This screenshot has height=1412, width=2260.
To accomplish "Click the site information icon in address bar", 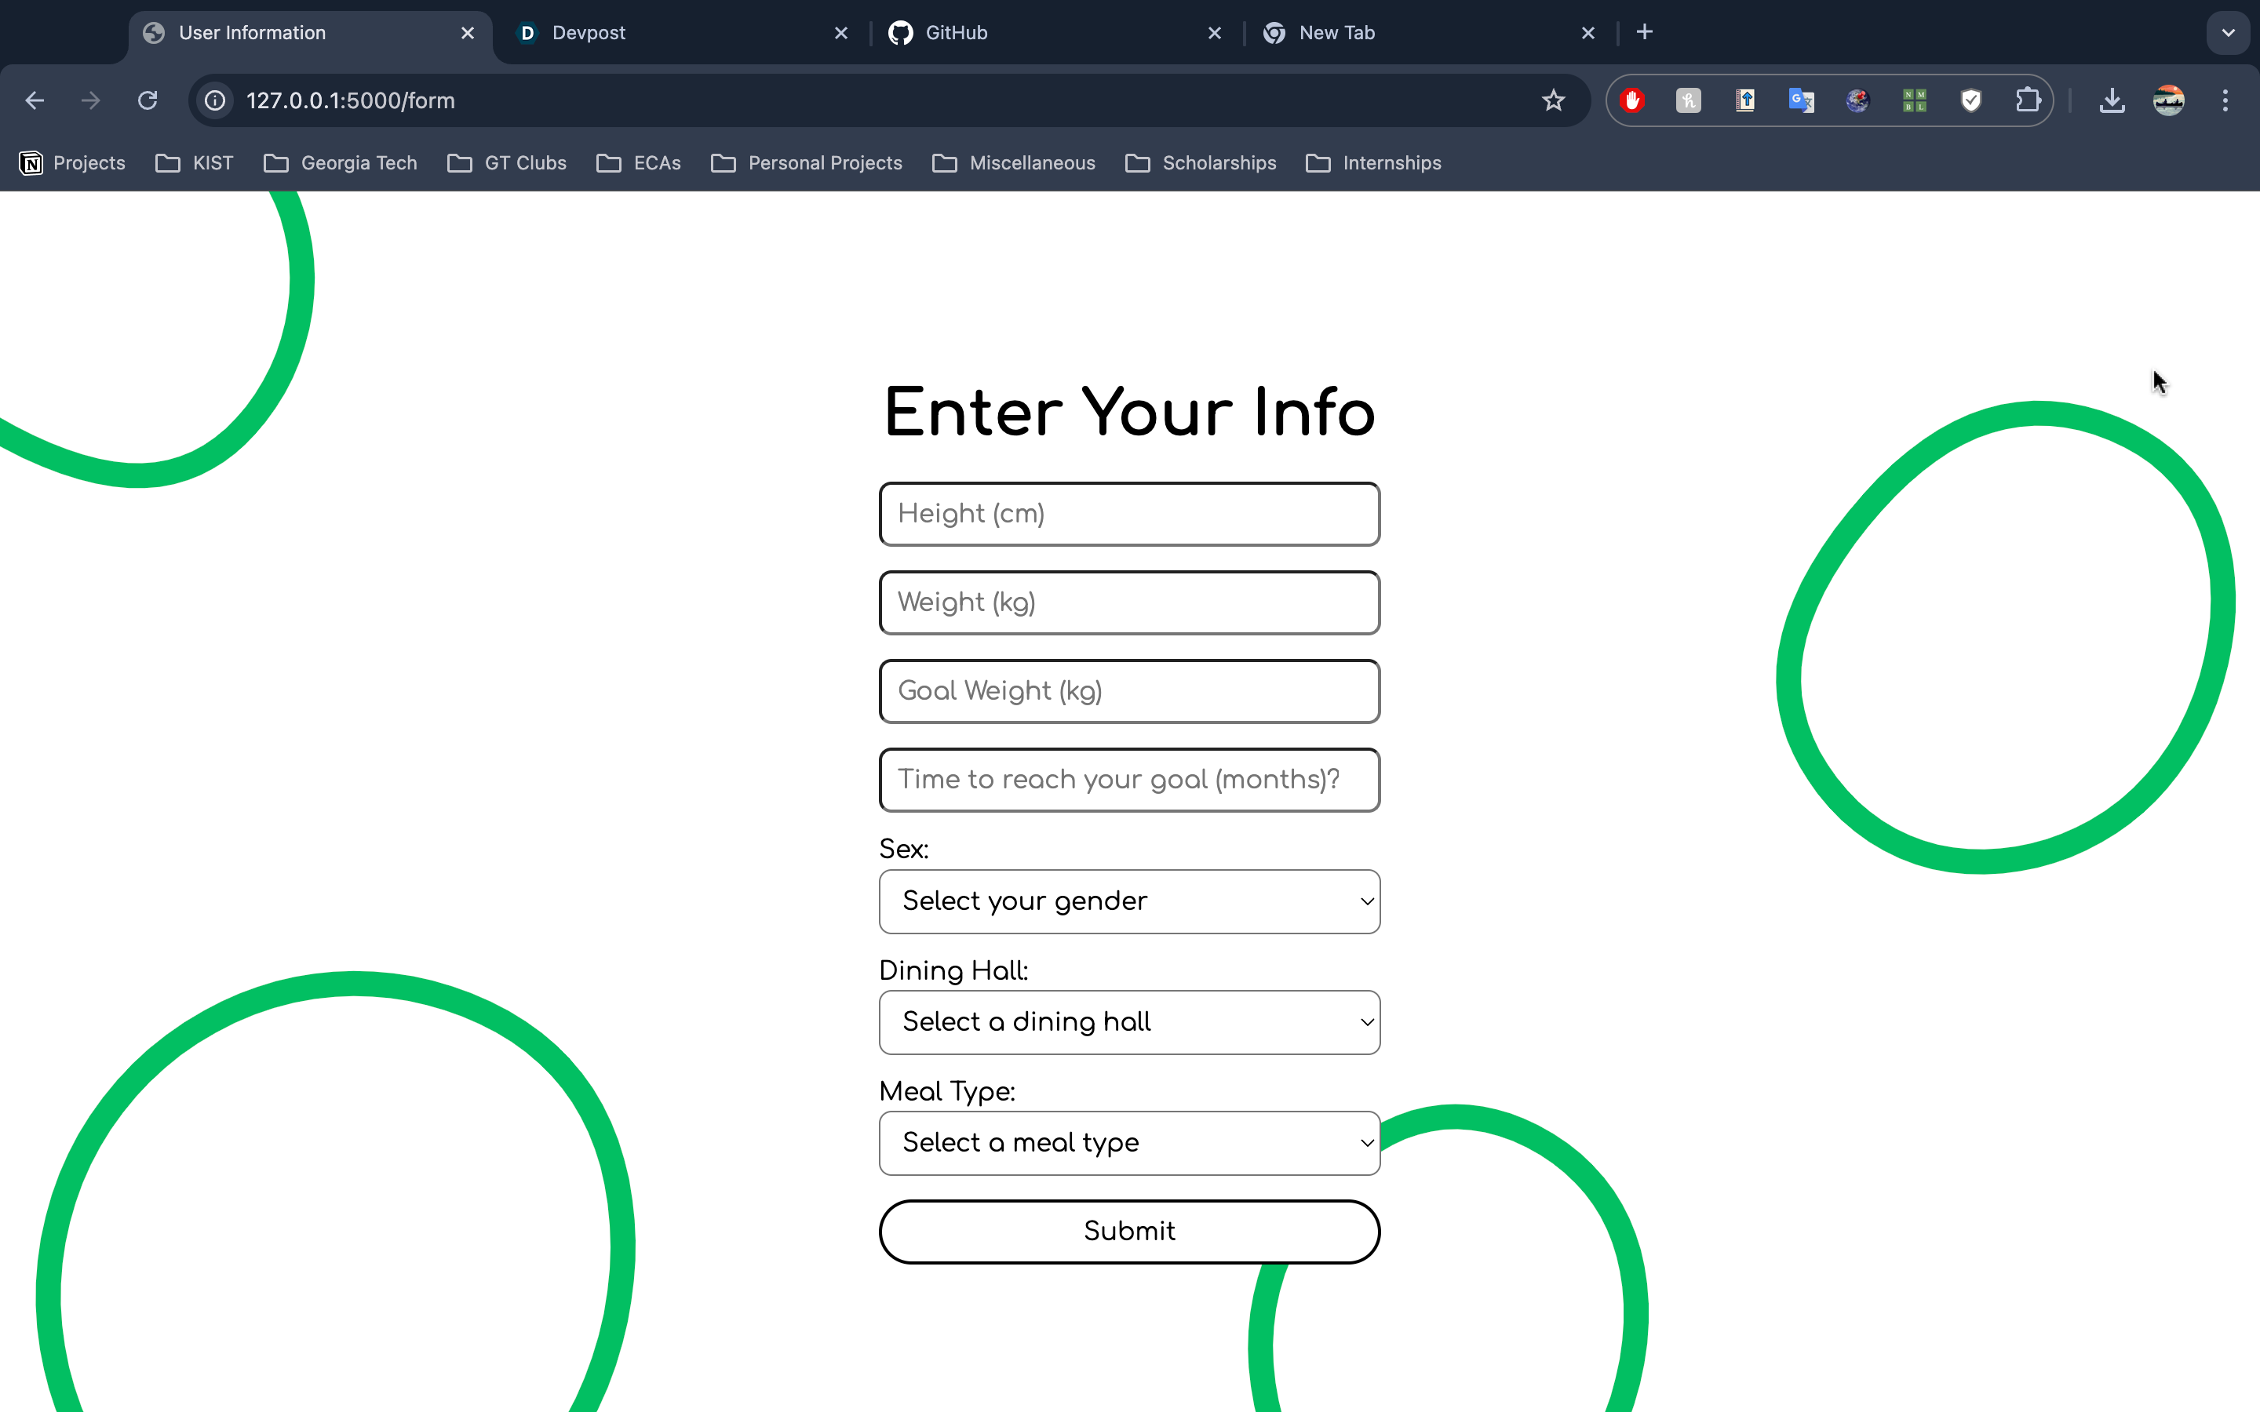I will 216,100.
